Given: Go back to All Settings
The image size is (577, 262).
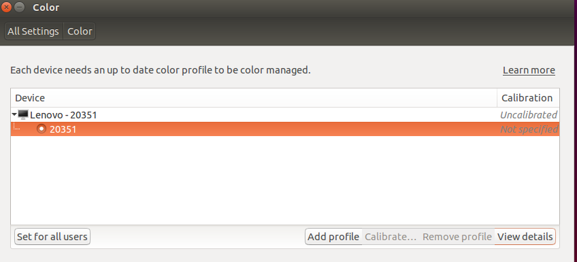Looking at the screenshot, I should click(33, 32).
